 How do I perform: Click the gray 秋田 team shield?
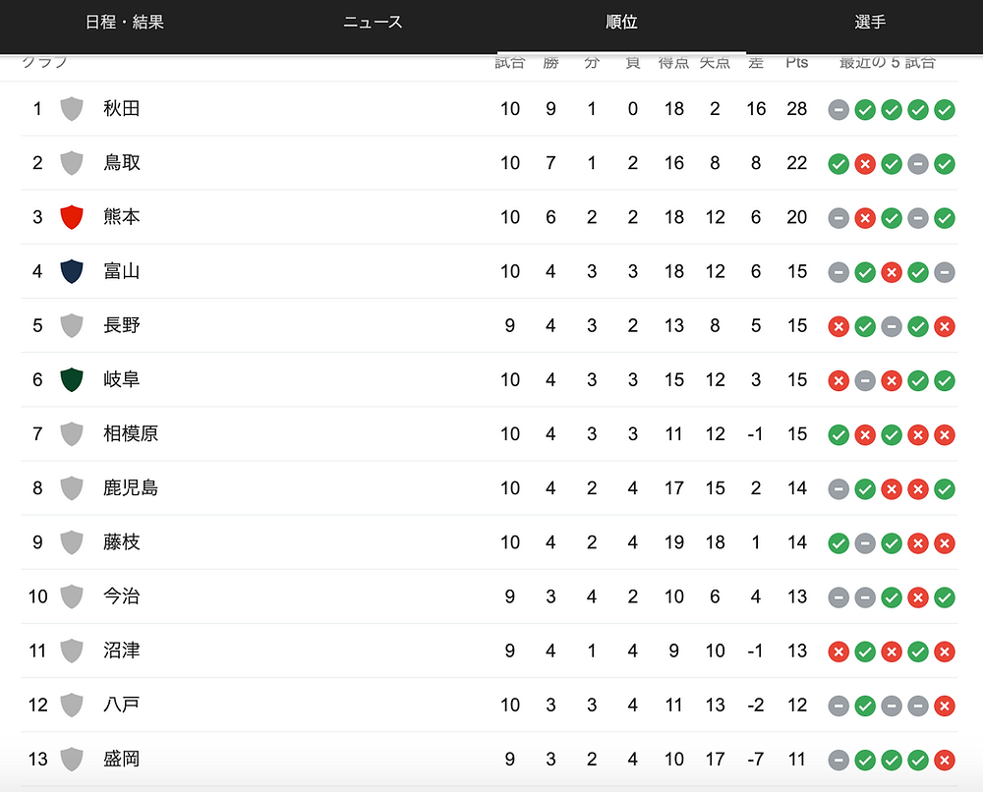coord(72,108)
